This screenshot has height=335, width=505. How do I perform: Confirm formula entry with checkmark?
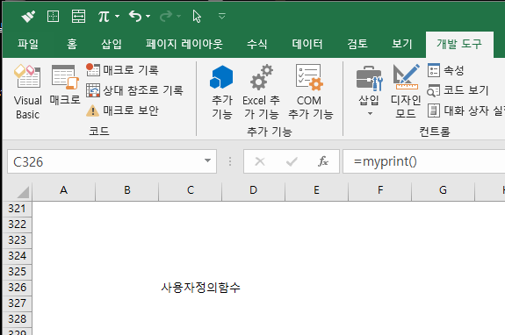[x=292, y=161]
